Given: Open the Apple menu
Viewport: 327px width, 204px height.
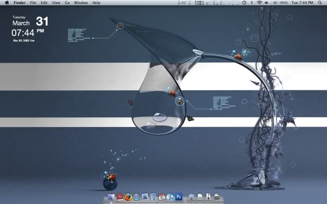Looking at the screenshot, I should pyautogui.click(x=7, y=3).
